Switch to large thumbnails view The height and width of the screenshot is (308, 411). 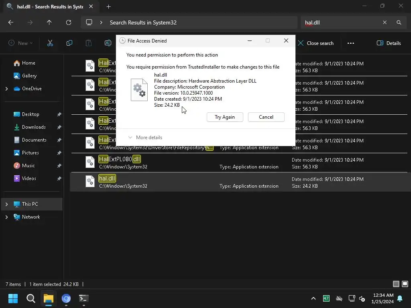(x=405, y=284)
